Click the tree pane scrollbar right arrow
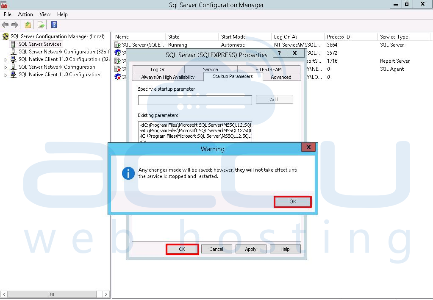 tap(106, 294)
